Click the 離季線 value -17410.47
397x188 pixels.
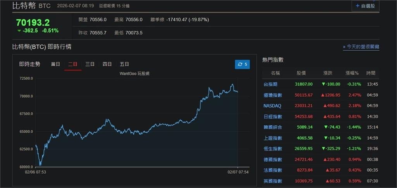[x=177, y=20]
